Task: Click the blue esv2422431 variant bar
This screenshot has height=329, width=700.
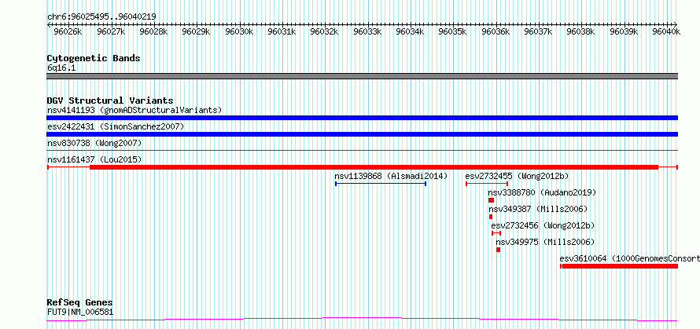Action: pyautogui.click(x=362, y=134)
